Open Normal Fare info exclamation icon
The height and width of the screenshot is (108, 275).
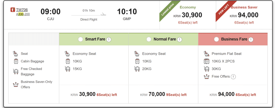pos(179,40)
